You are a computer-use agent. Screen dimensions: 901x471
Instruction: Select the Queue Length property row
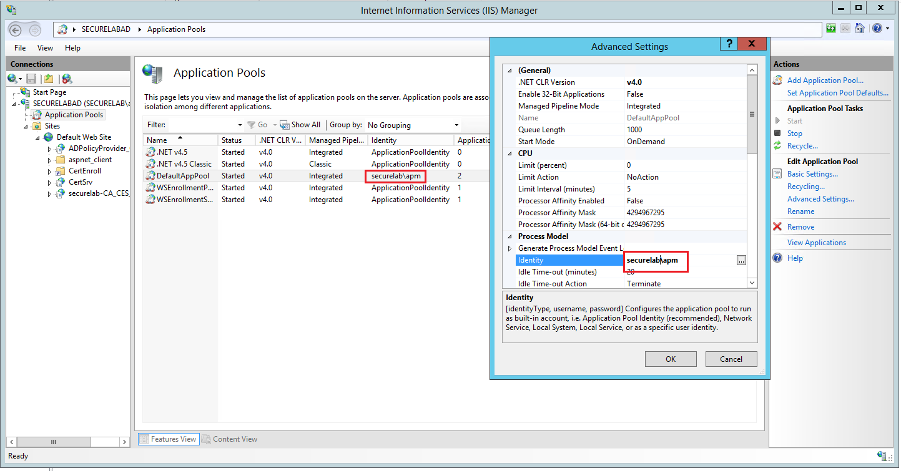point(626,130)
